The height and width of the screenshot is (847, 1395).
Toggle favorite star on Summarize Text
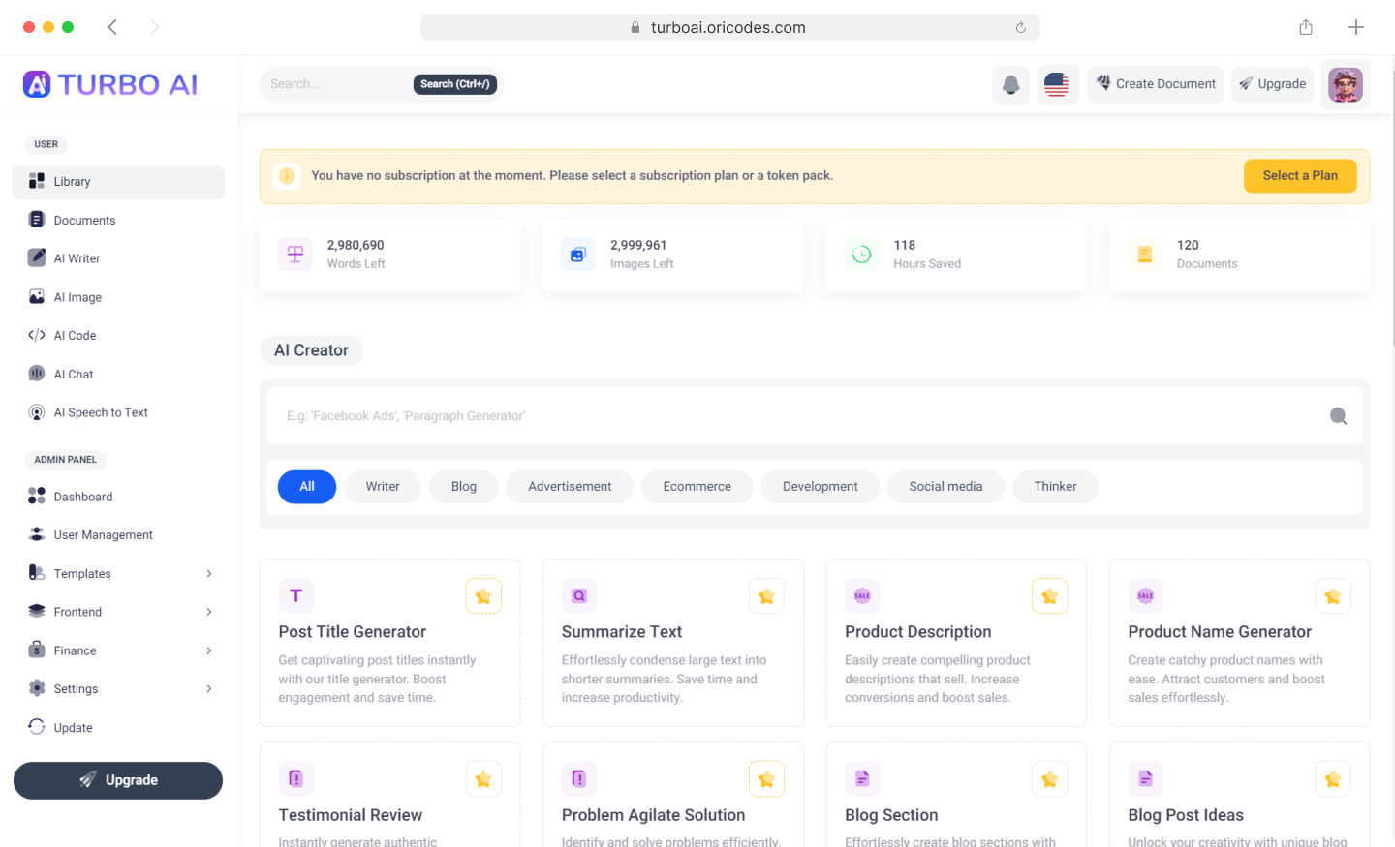click(x=766, y=596)
